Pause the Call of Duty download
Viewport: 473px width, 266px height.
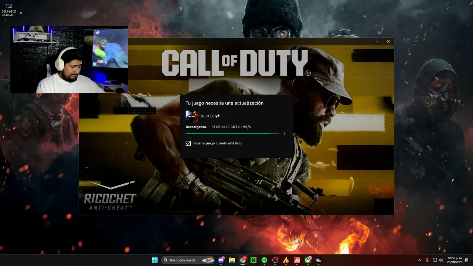(x=285, y=133)
